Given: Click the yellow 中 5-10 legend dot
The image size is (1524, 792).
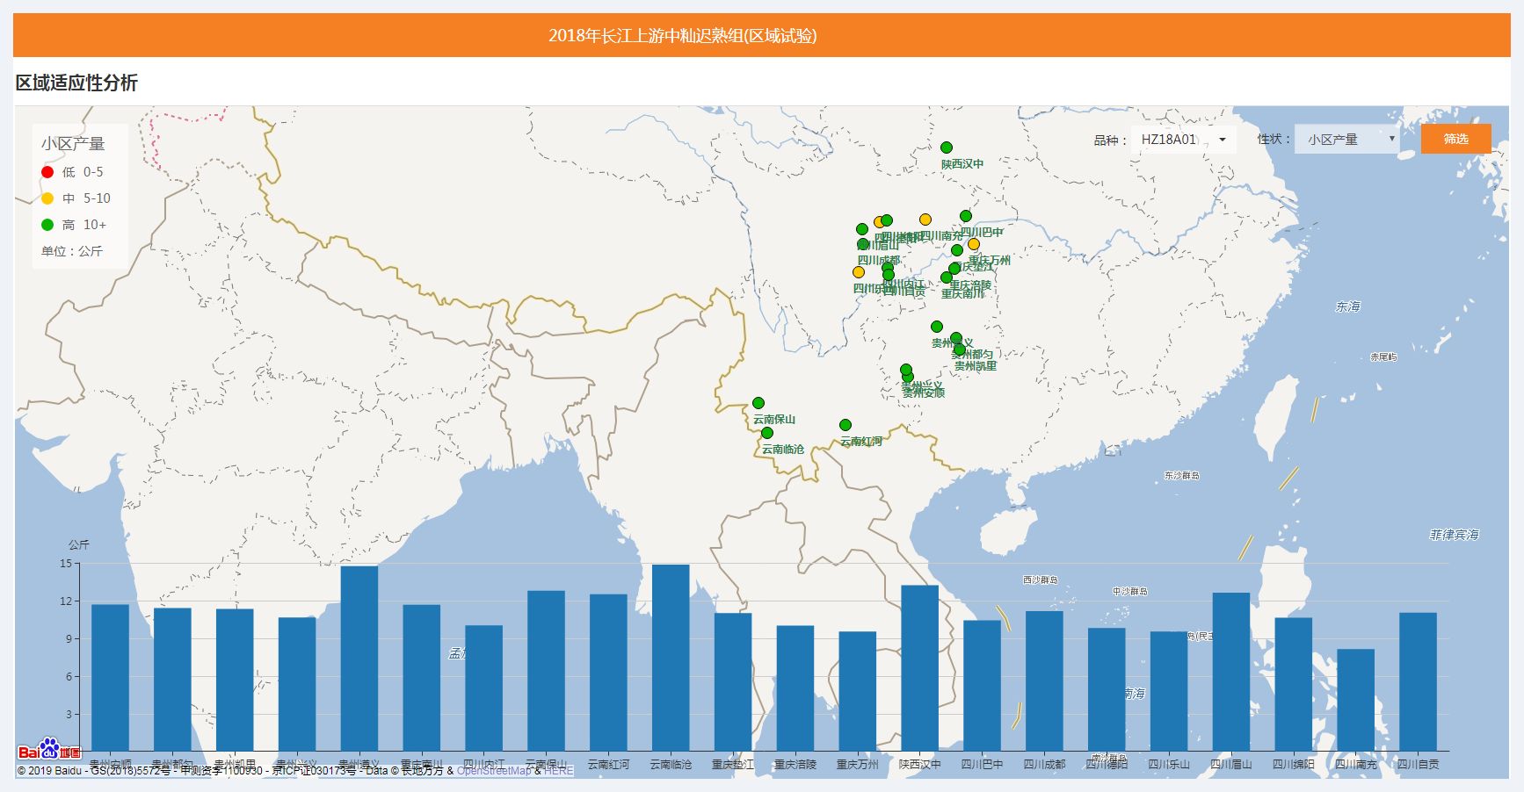Looking at the screenshot, I should pyautogui.click(x=47, y=198).
